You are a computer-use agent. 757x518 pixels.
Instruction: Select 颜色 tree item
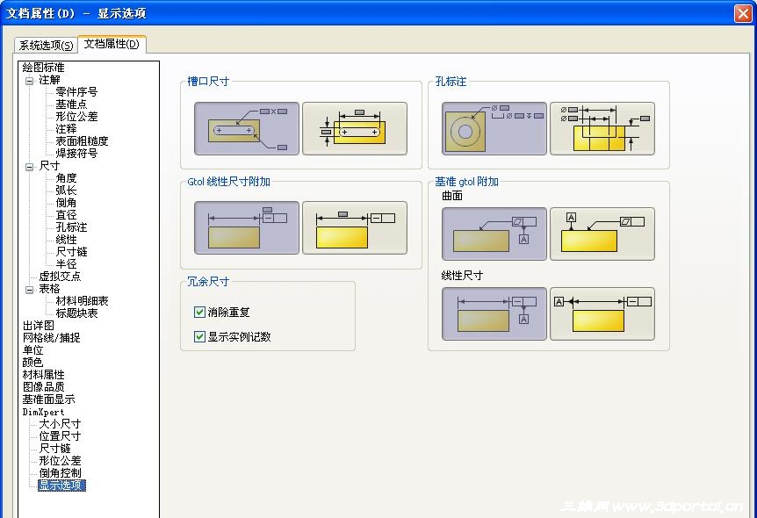(32, 362)
